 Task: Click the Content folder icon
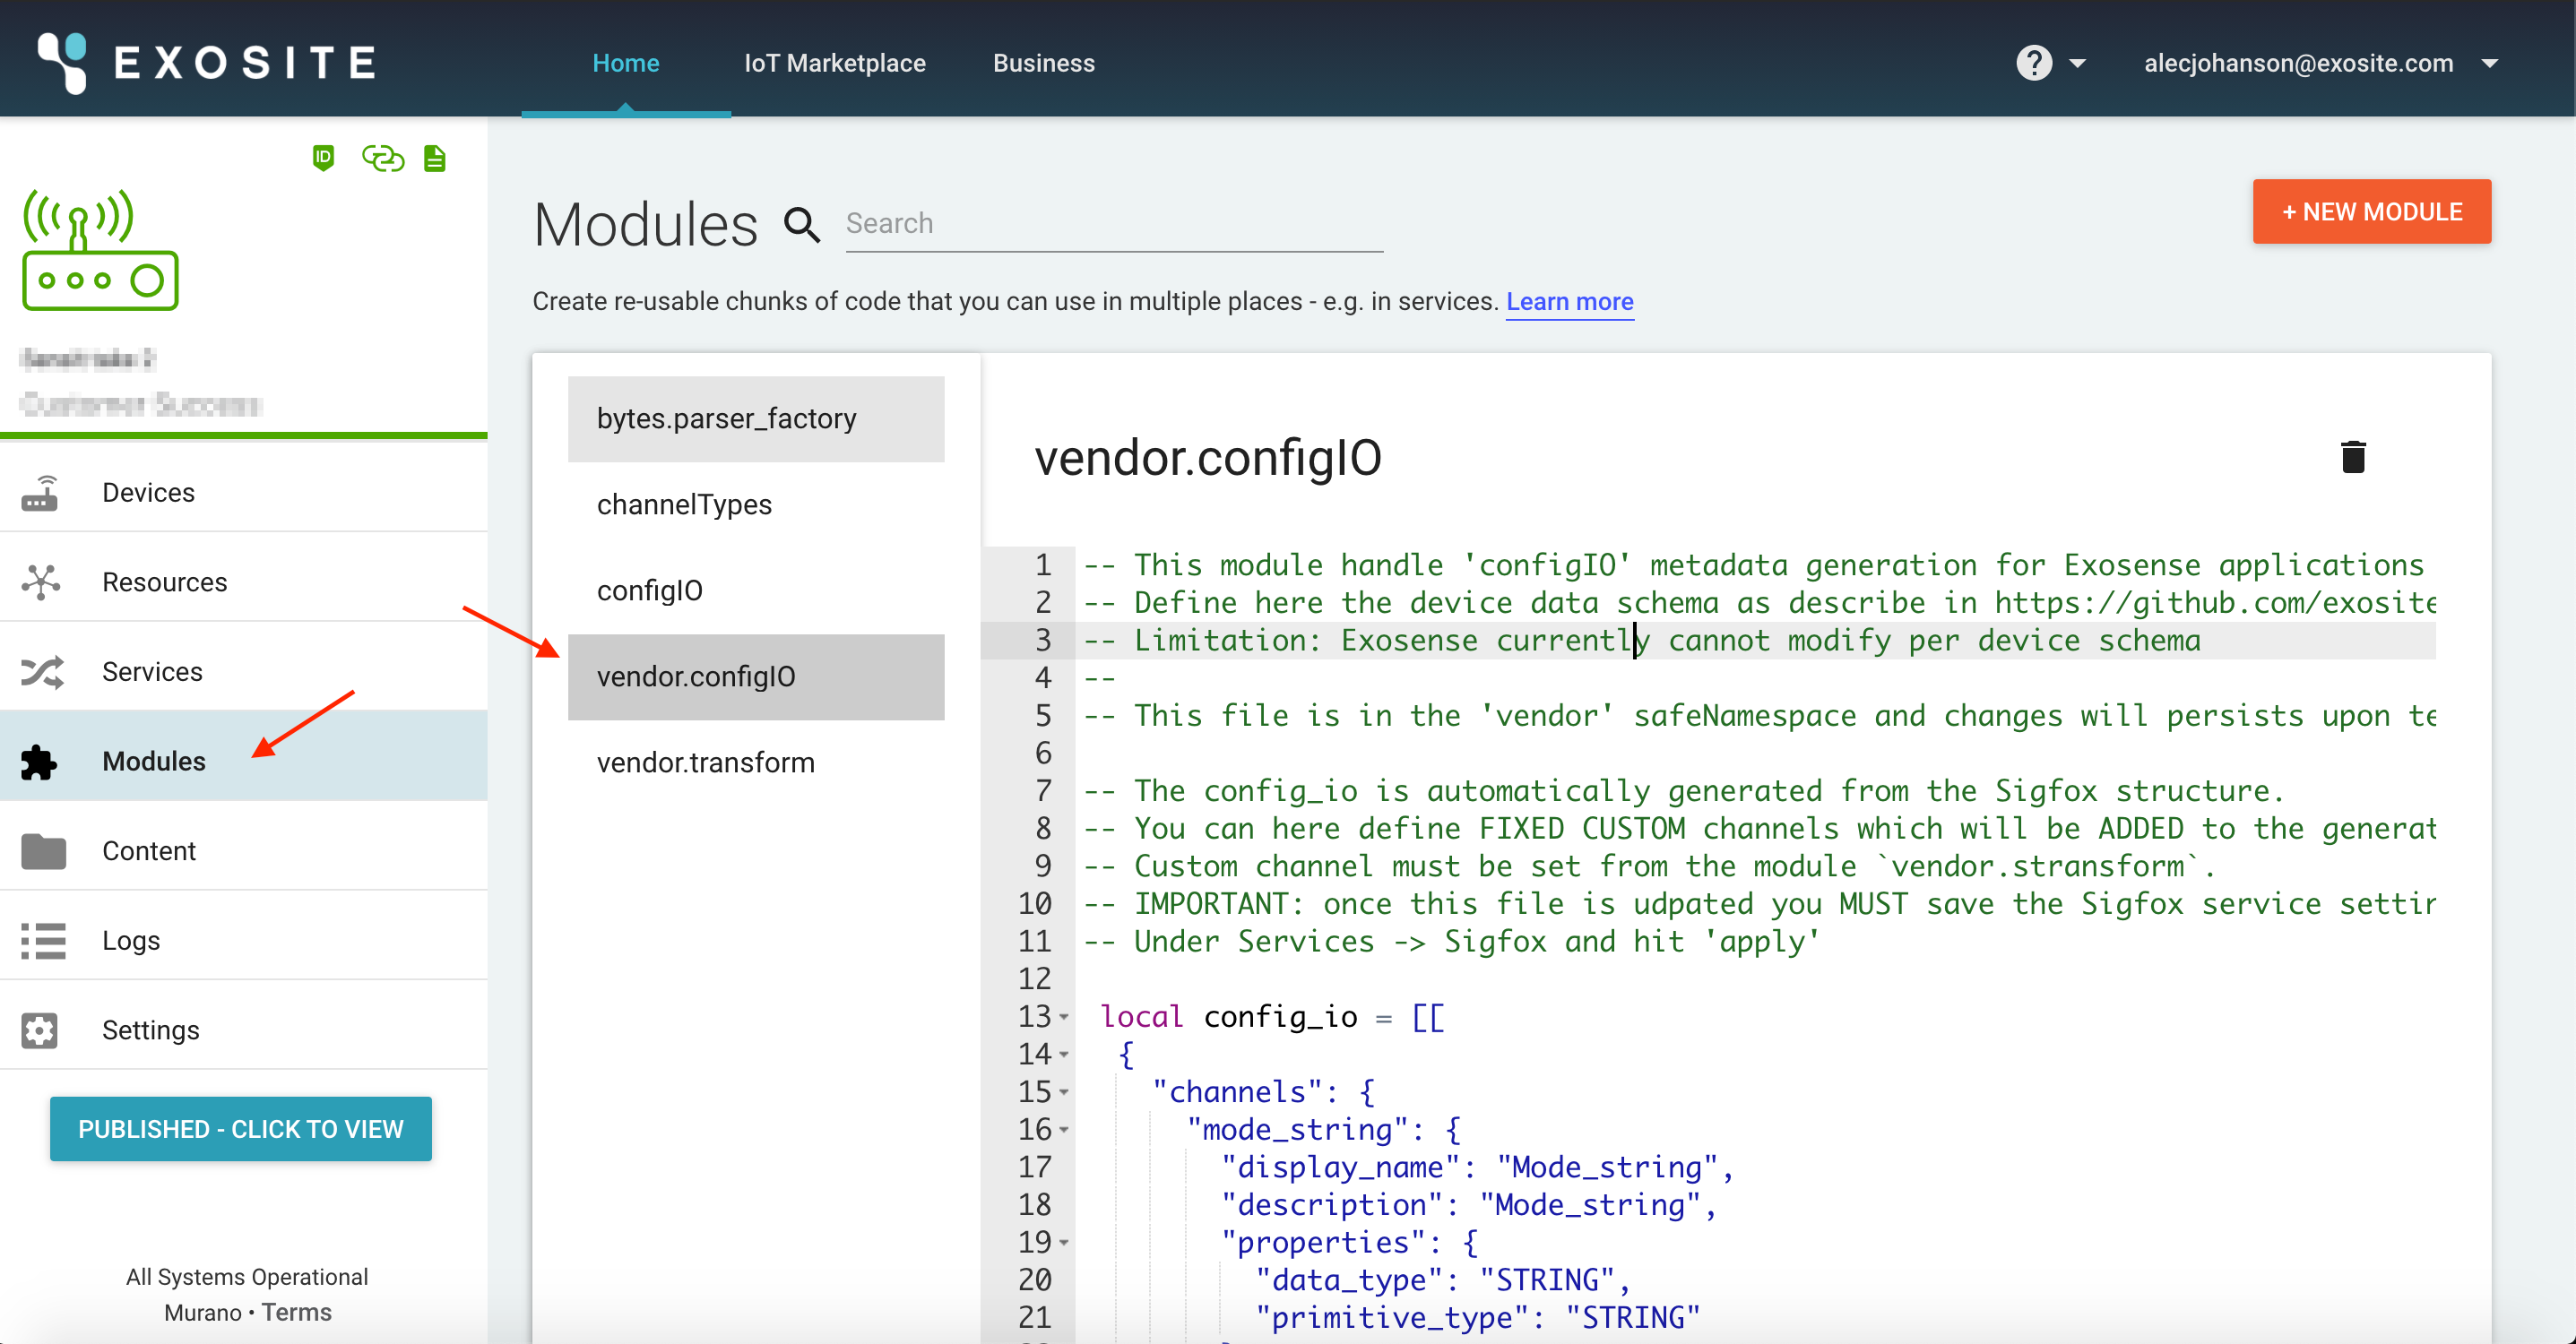click(x=43, y=851)
